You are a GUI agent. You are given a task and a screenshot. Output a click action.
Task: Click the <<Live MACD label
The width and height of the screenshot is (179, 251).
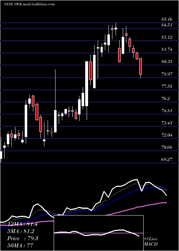(151, 242)
